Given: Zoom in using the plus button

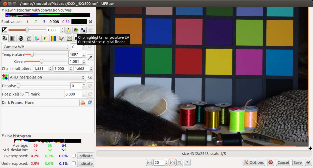Looking at the screenshot, I should point(172,163).
